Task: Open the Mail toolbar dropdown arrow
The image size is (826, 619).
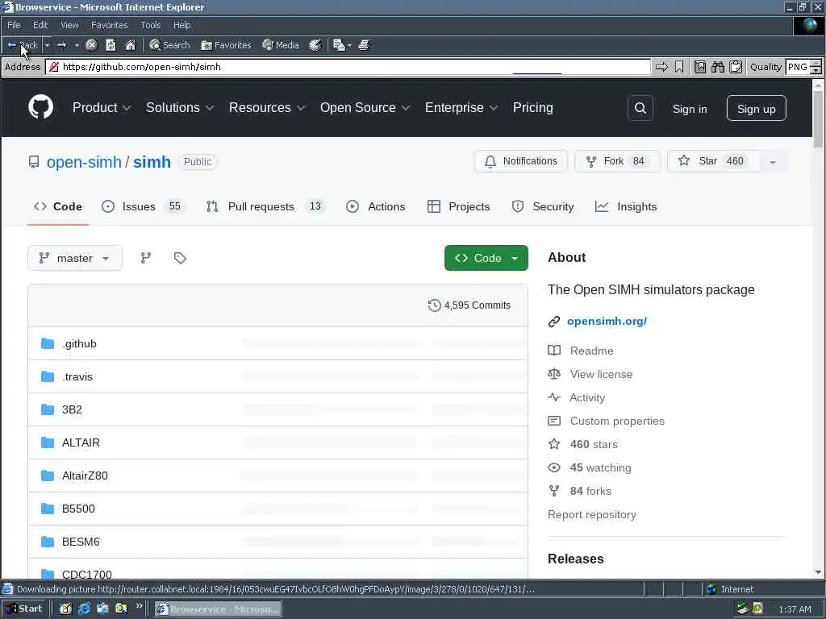Action: click(x=349, y=45)
